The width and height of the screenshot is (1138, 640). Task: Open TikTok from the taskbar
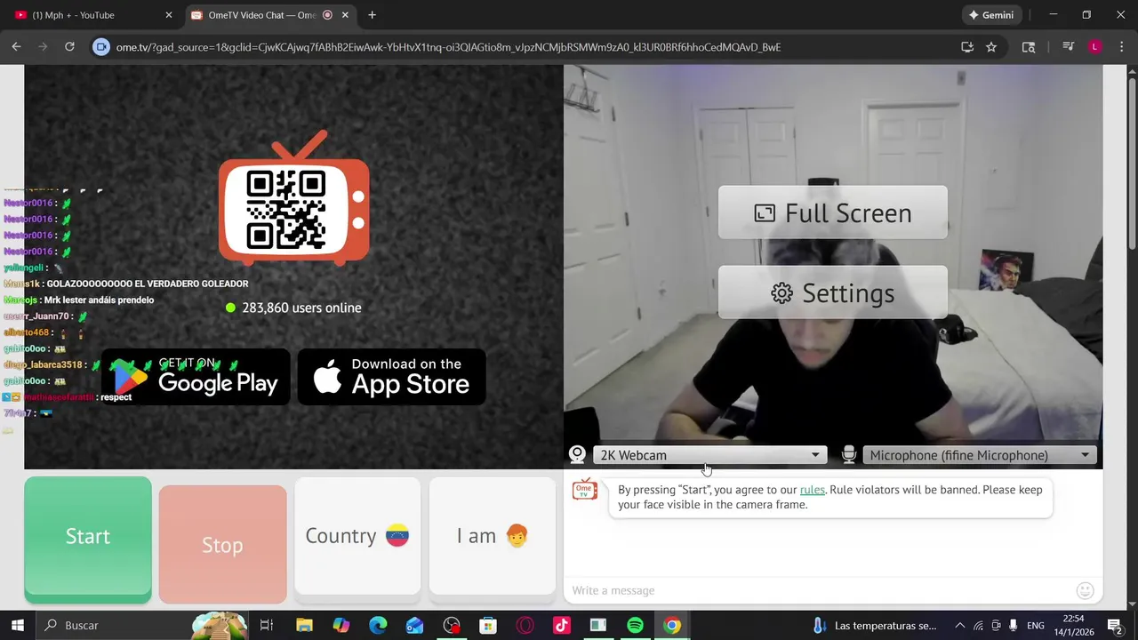(x=562, y=625)
